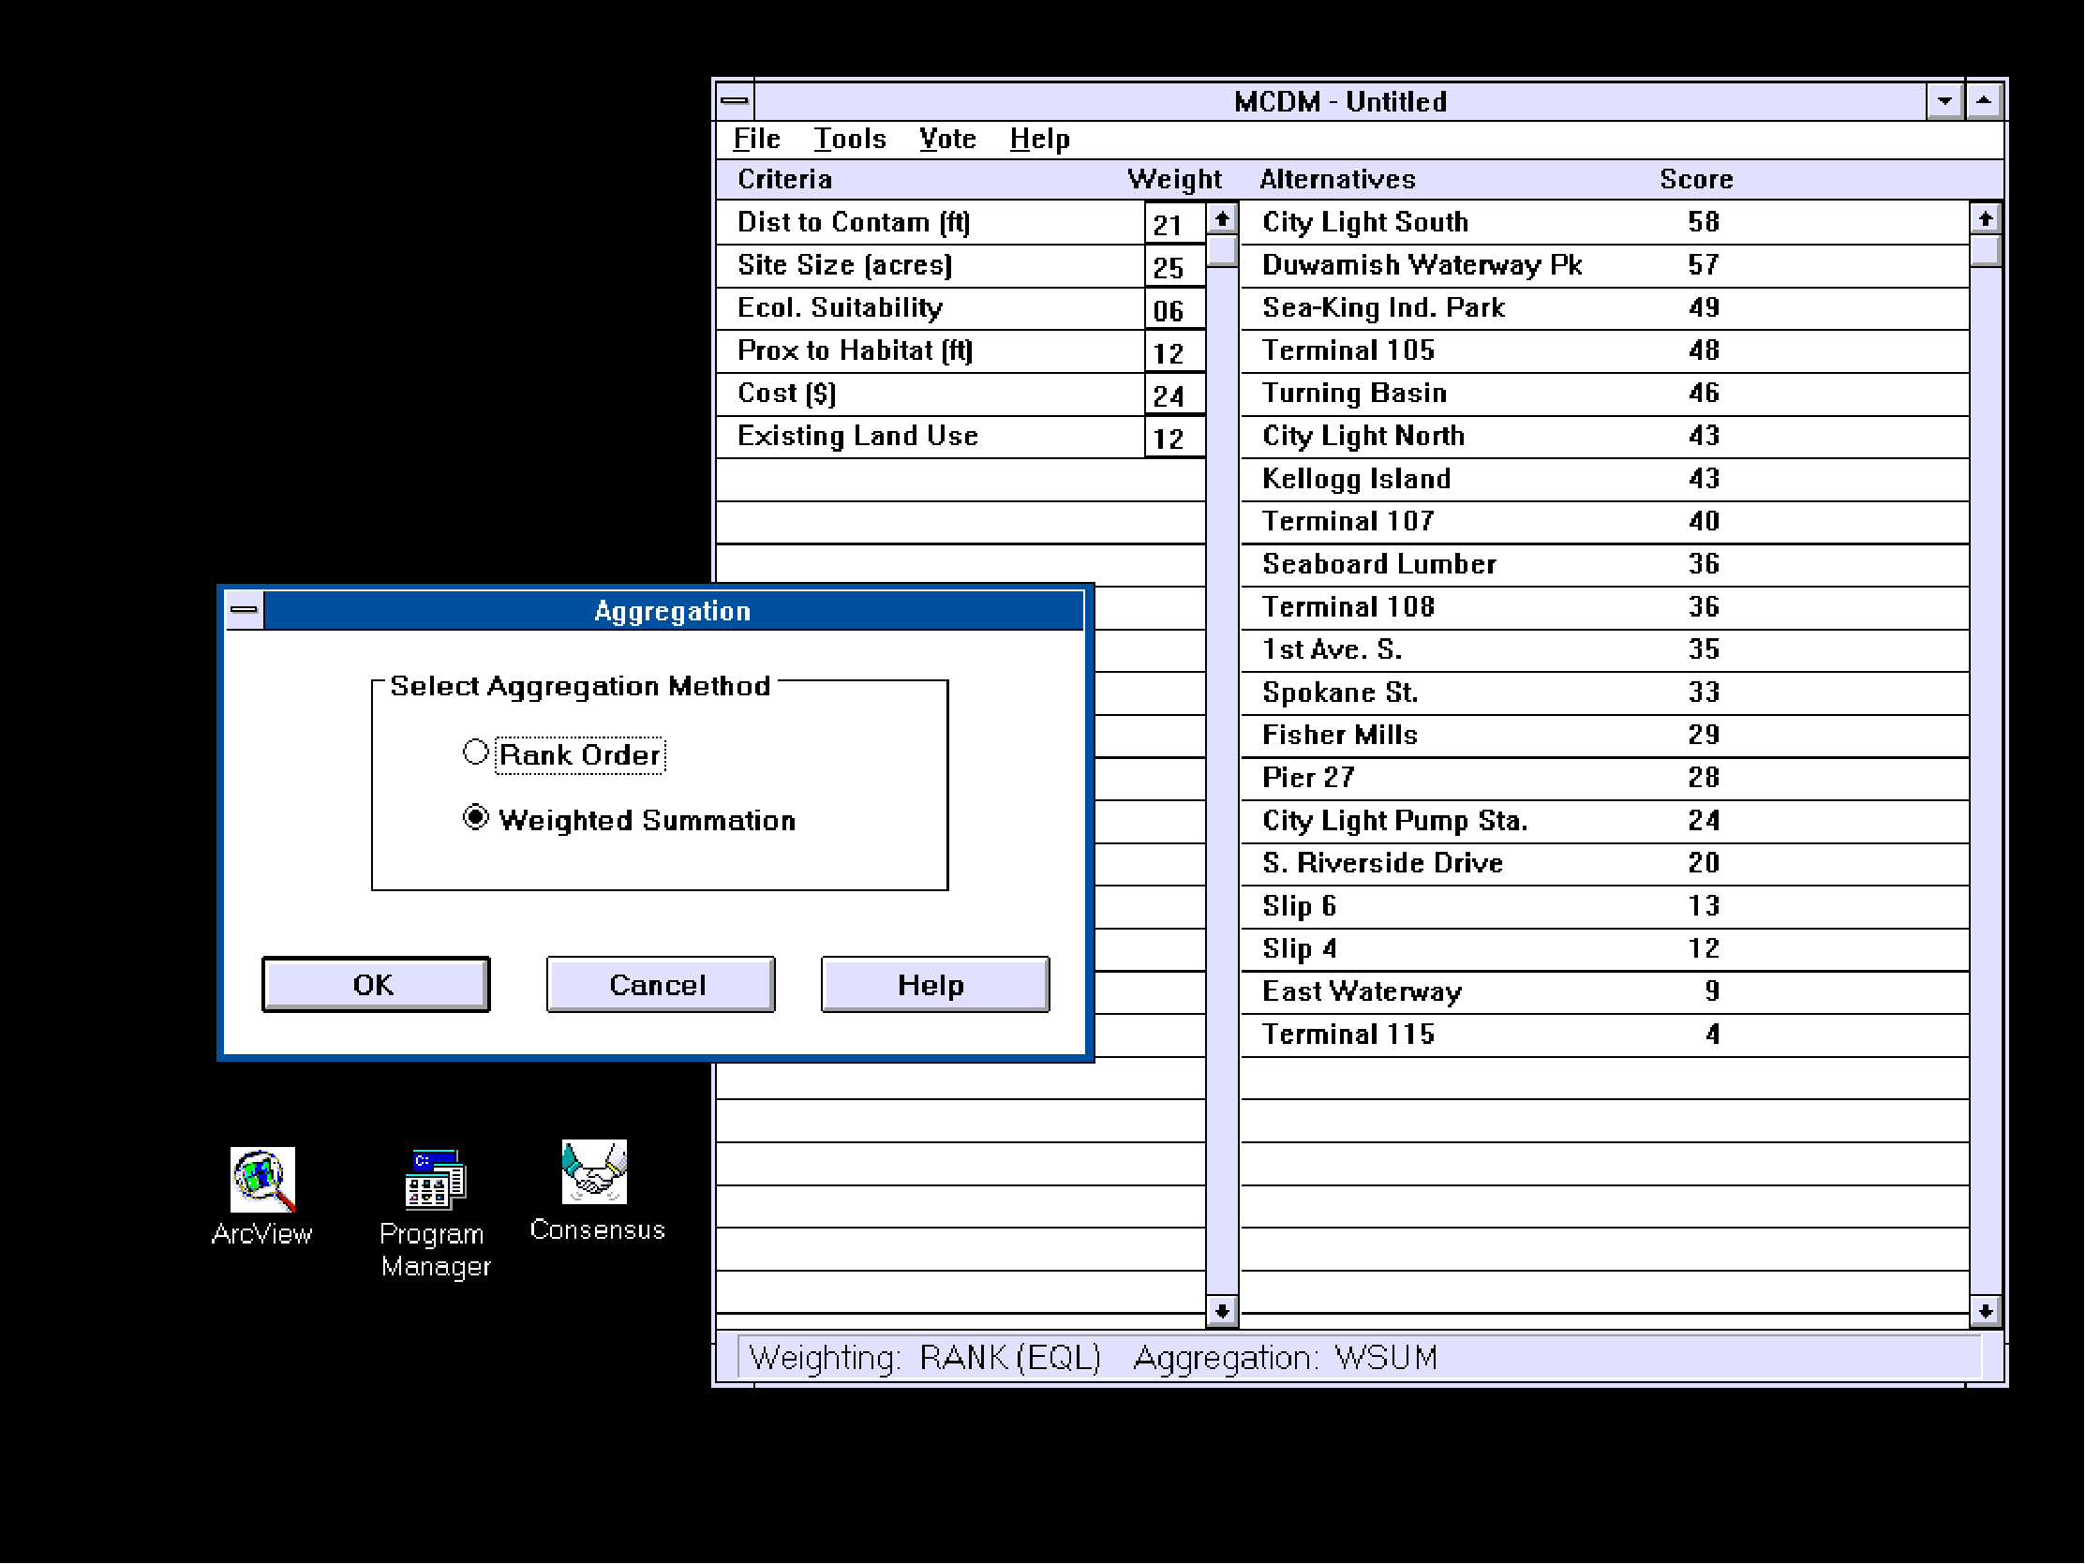This screenshot has height=1564, width=2085.
Task: Open the Vote menu
Action: tap(947, 139)
